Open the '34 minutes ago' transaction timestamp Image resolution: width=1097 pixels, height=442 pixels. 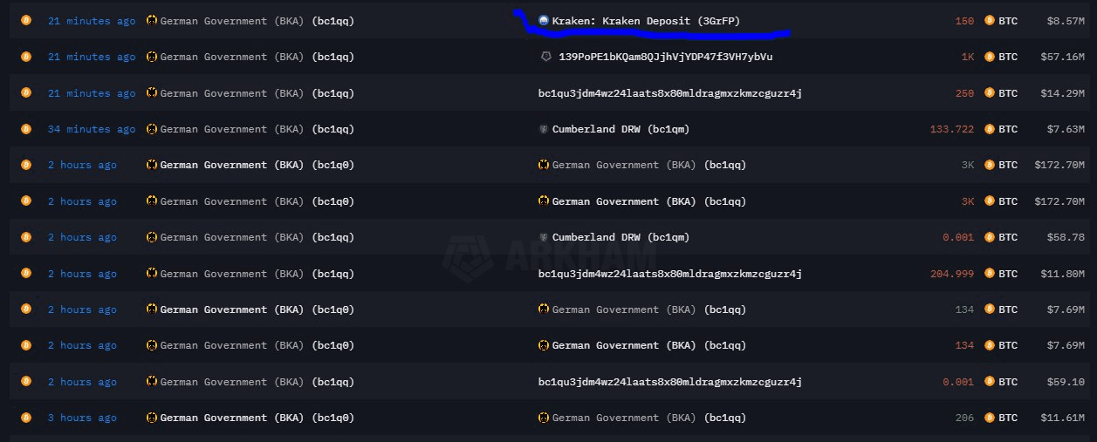tap(92, 129)
